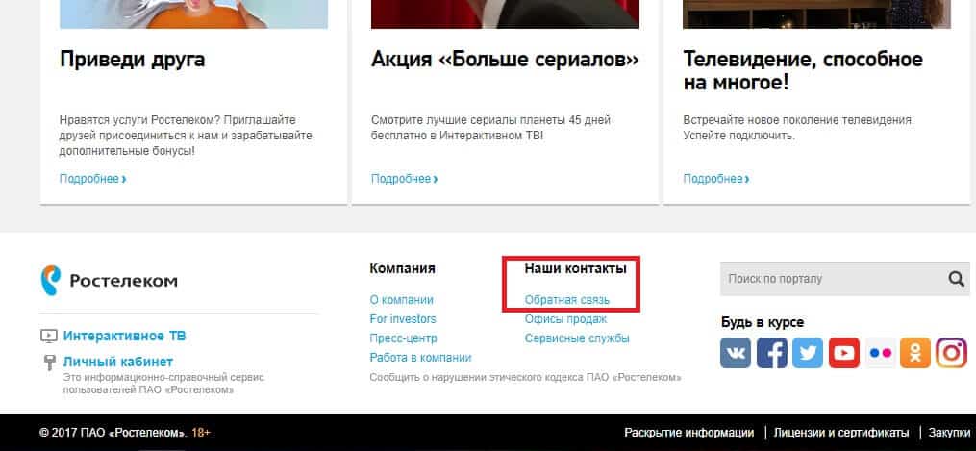This screenshot has height=451, width=976.
Task: Open 'Личный кабинет'
Action: click(117, 362)
